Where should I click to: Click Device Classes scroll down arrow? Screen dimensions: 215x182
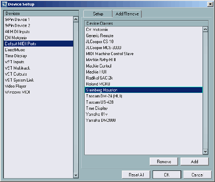click(205, 151)
